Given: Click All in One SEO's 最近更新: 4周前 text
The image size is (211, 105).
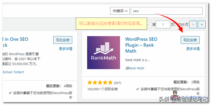Looking at the screenshot, I should tap(59, 86).
